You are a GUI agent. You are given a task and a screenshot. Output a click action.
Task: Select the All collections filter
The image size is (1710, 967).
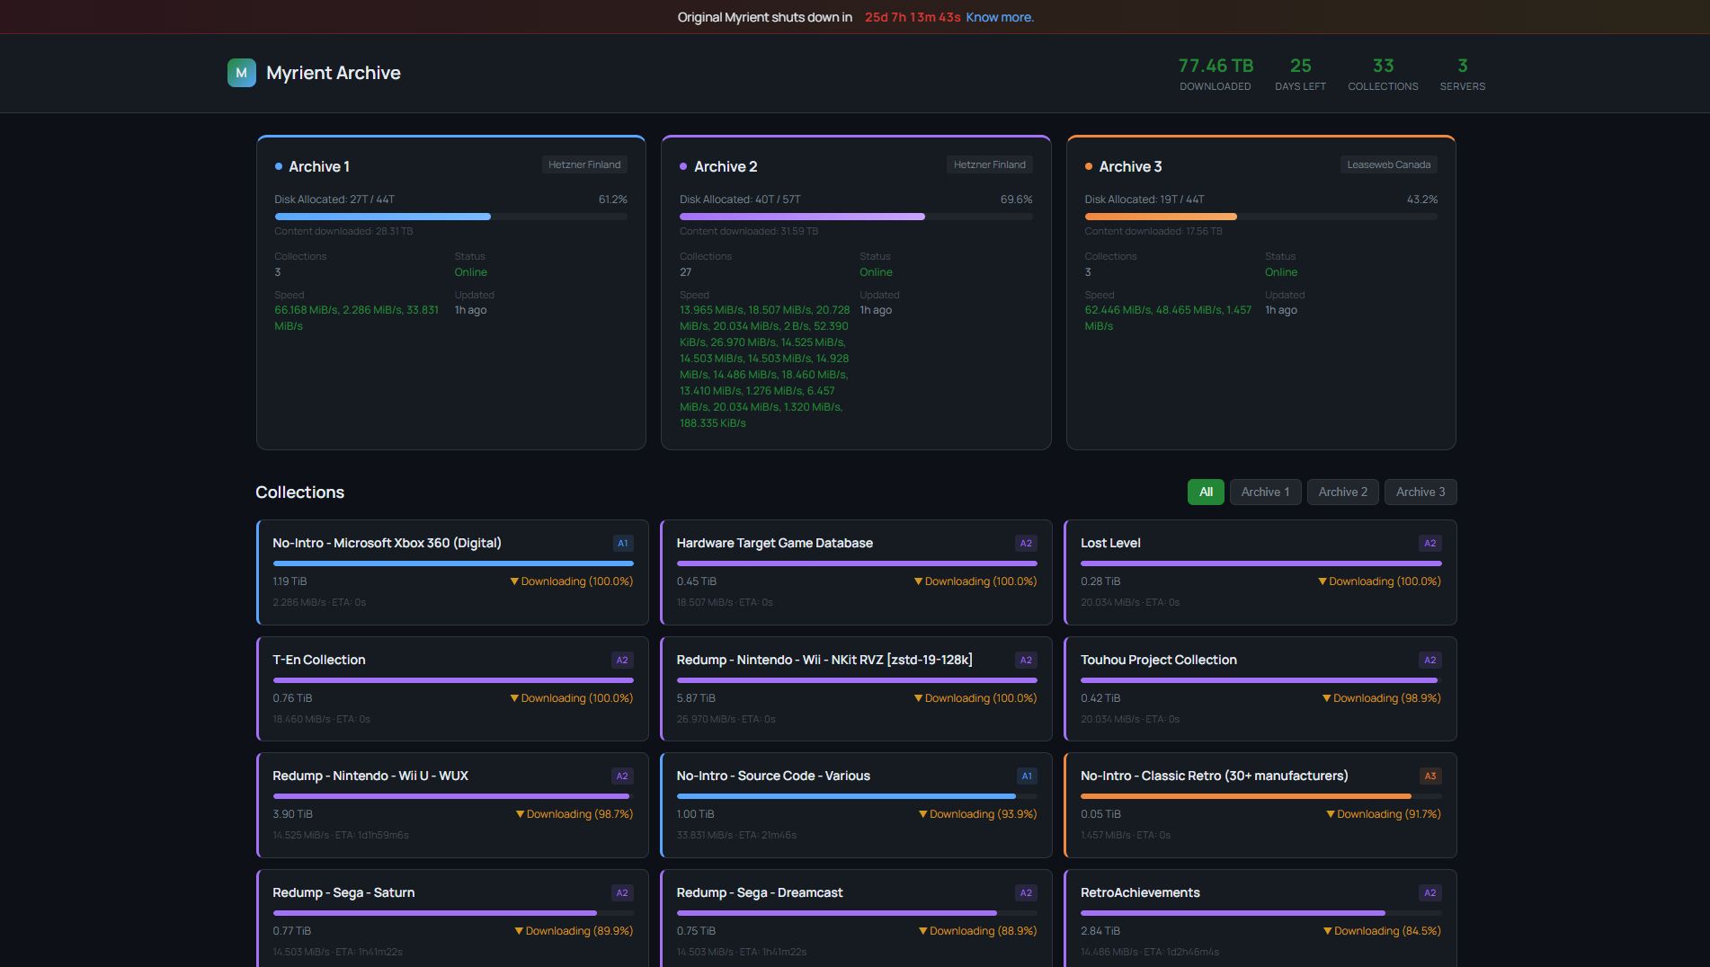pyautogui.click(x=1206, y=492)
